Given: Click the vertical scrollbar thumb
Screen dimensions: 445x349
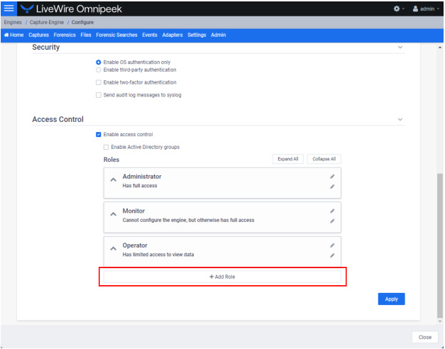Looking at the screenshot, I should click(x=440, y=245).
